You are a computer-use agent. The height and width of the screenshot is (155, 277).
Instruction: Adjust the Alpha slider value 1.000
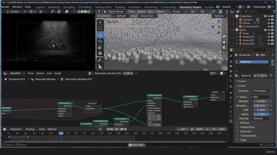(x=261, y=114)
